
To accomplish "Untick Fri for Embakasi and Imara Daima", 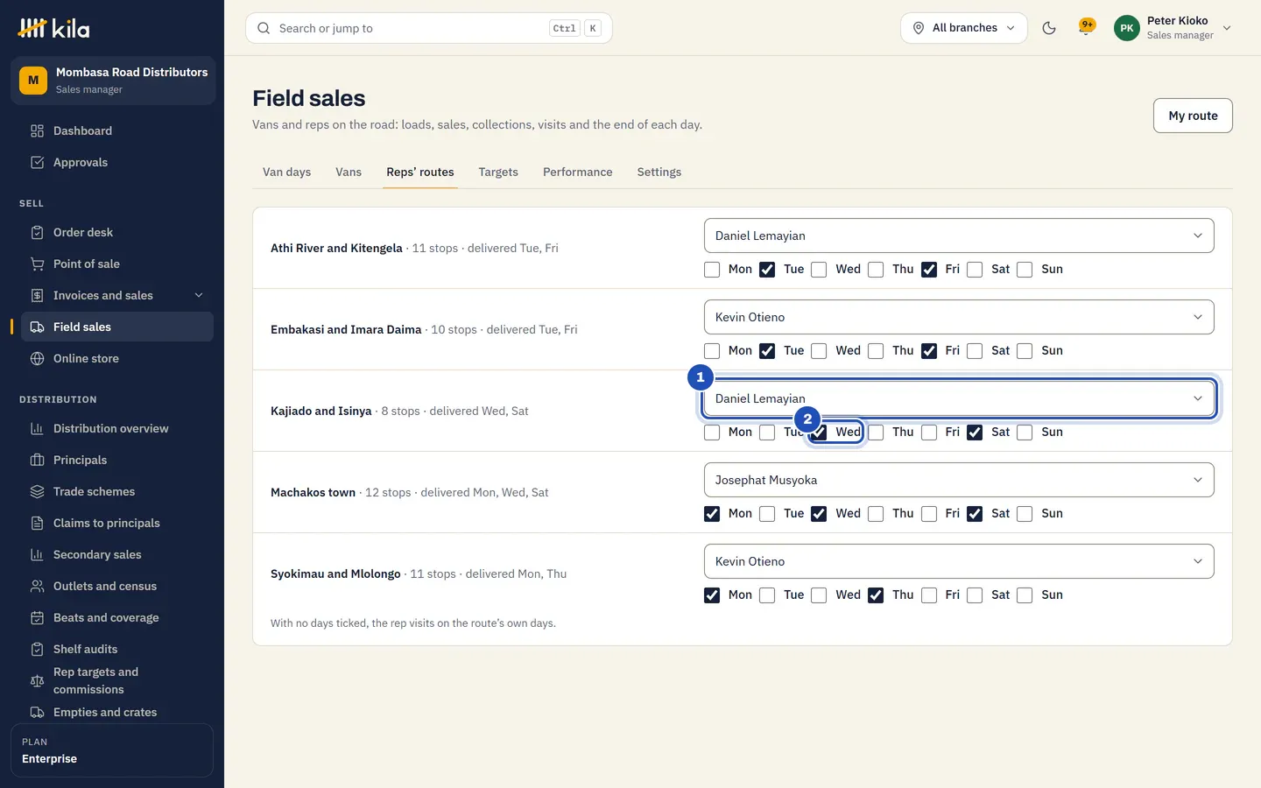I will pos(929,351).
